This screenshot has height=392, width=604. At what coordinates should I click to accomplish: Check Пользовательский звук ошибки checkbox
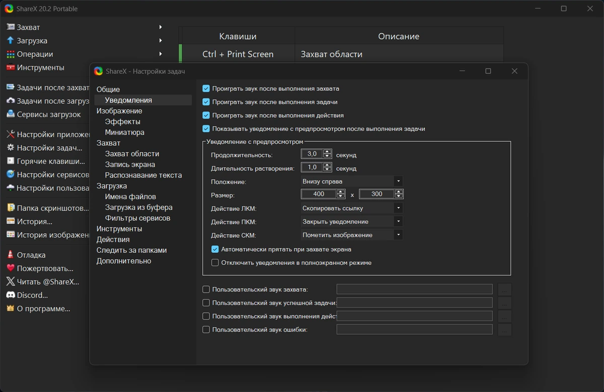tap(206, 330)
